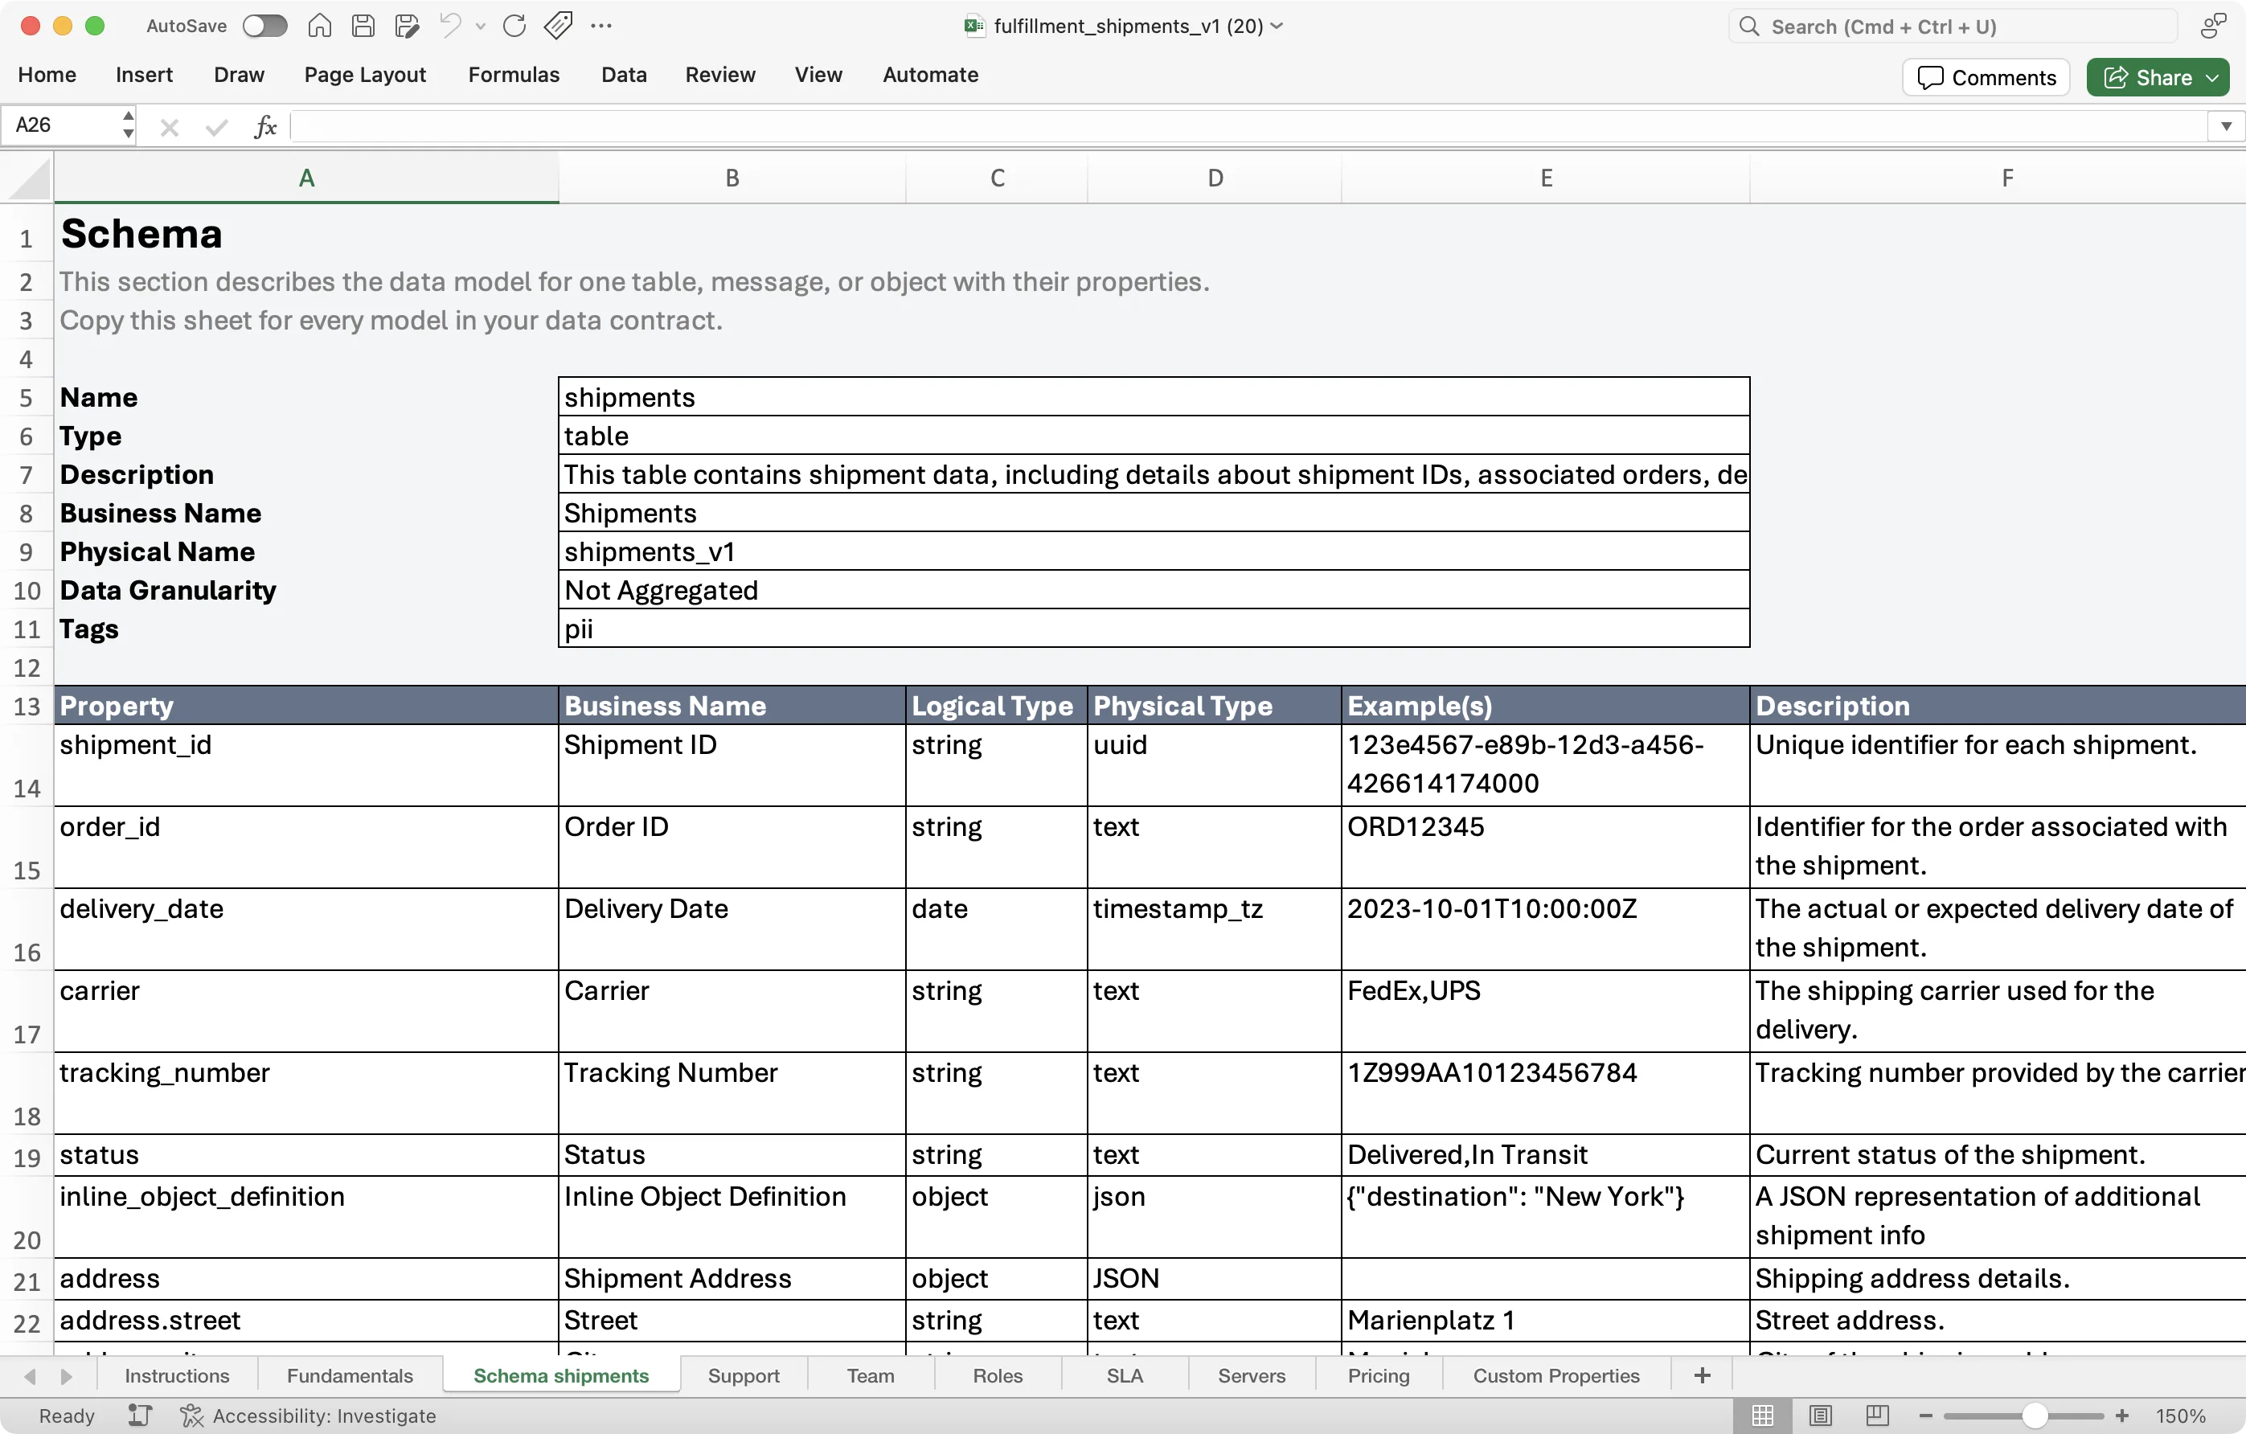Switch to the Custom Properties sheet tab
This screenshot has width=2246, height=1434.
click(x=1555, y=1376)
